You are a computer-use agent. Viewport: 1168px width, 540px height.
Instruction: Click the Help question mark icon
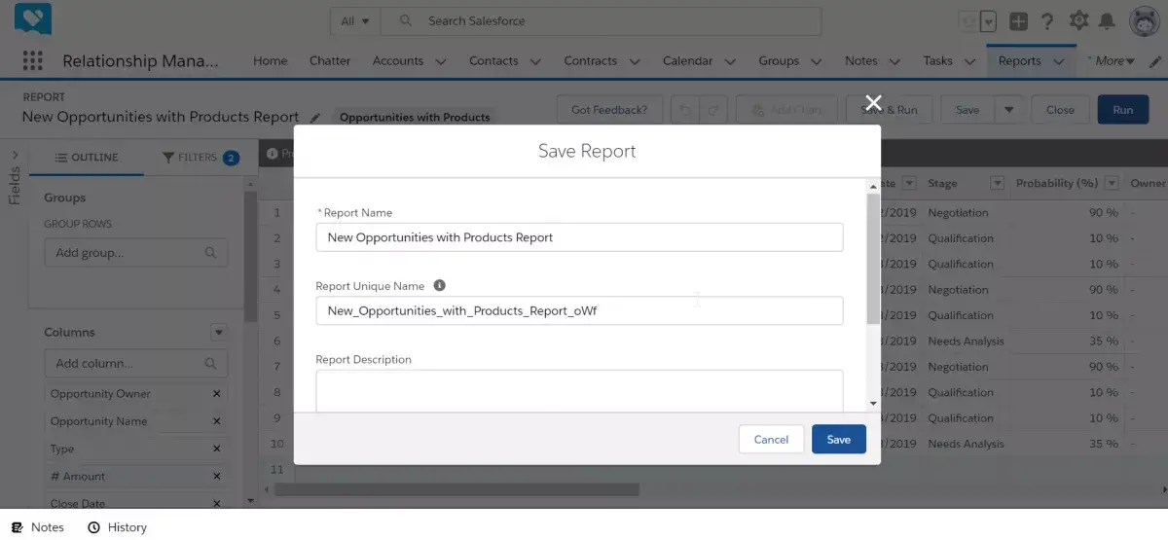click(x=1047, y=21)
